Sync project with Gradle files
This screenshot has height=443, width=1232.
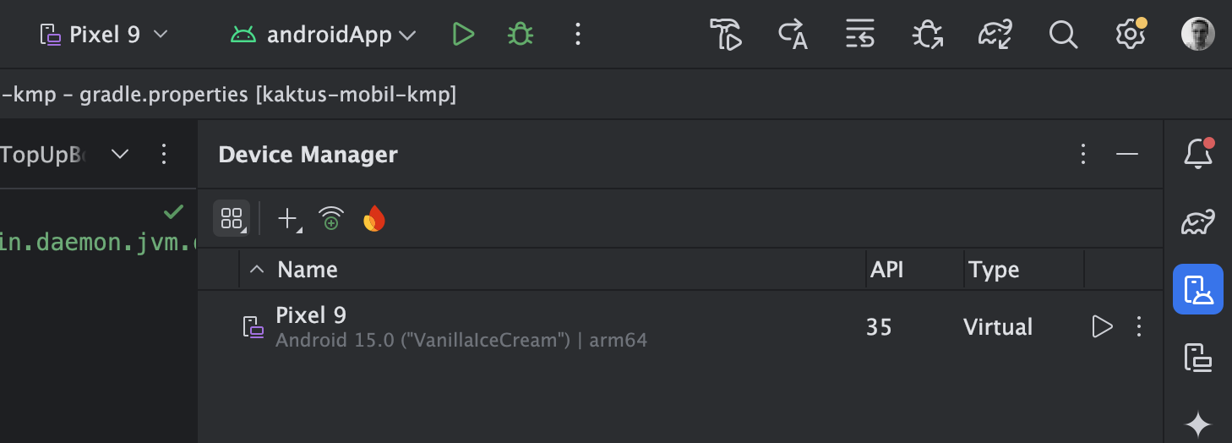coord(995,35)
